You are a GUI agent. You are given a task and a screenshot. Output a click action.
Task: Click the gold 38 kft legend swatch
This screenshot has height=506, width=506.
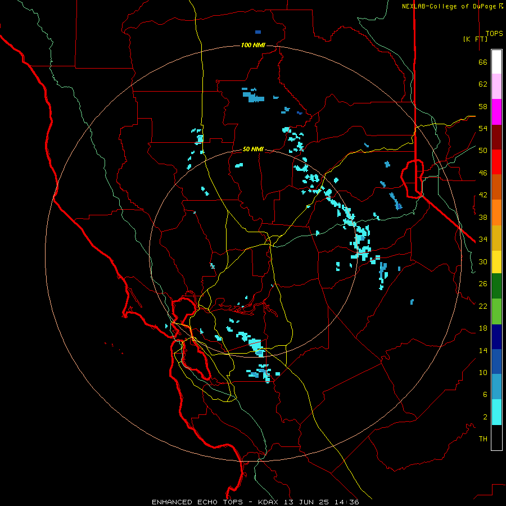[x=496, y=238]
